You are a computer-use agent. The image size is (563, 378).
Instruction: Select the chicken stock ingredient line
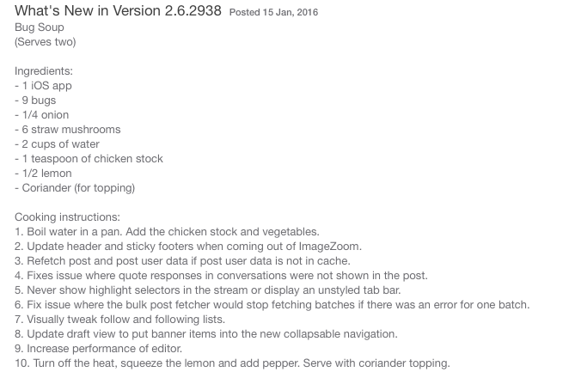point(89,159)
